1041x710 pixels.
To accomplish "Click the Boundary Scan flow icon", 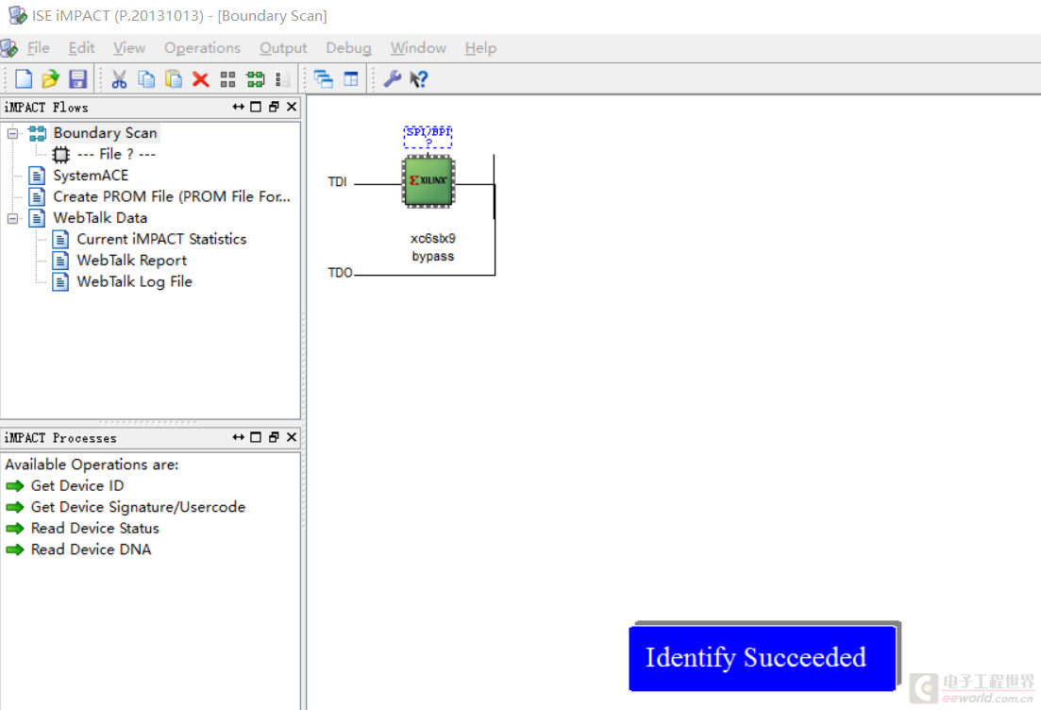I will [x=37, y=133].
